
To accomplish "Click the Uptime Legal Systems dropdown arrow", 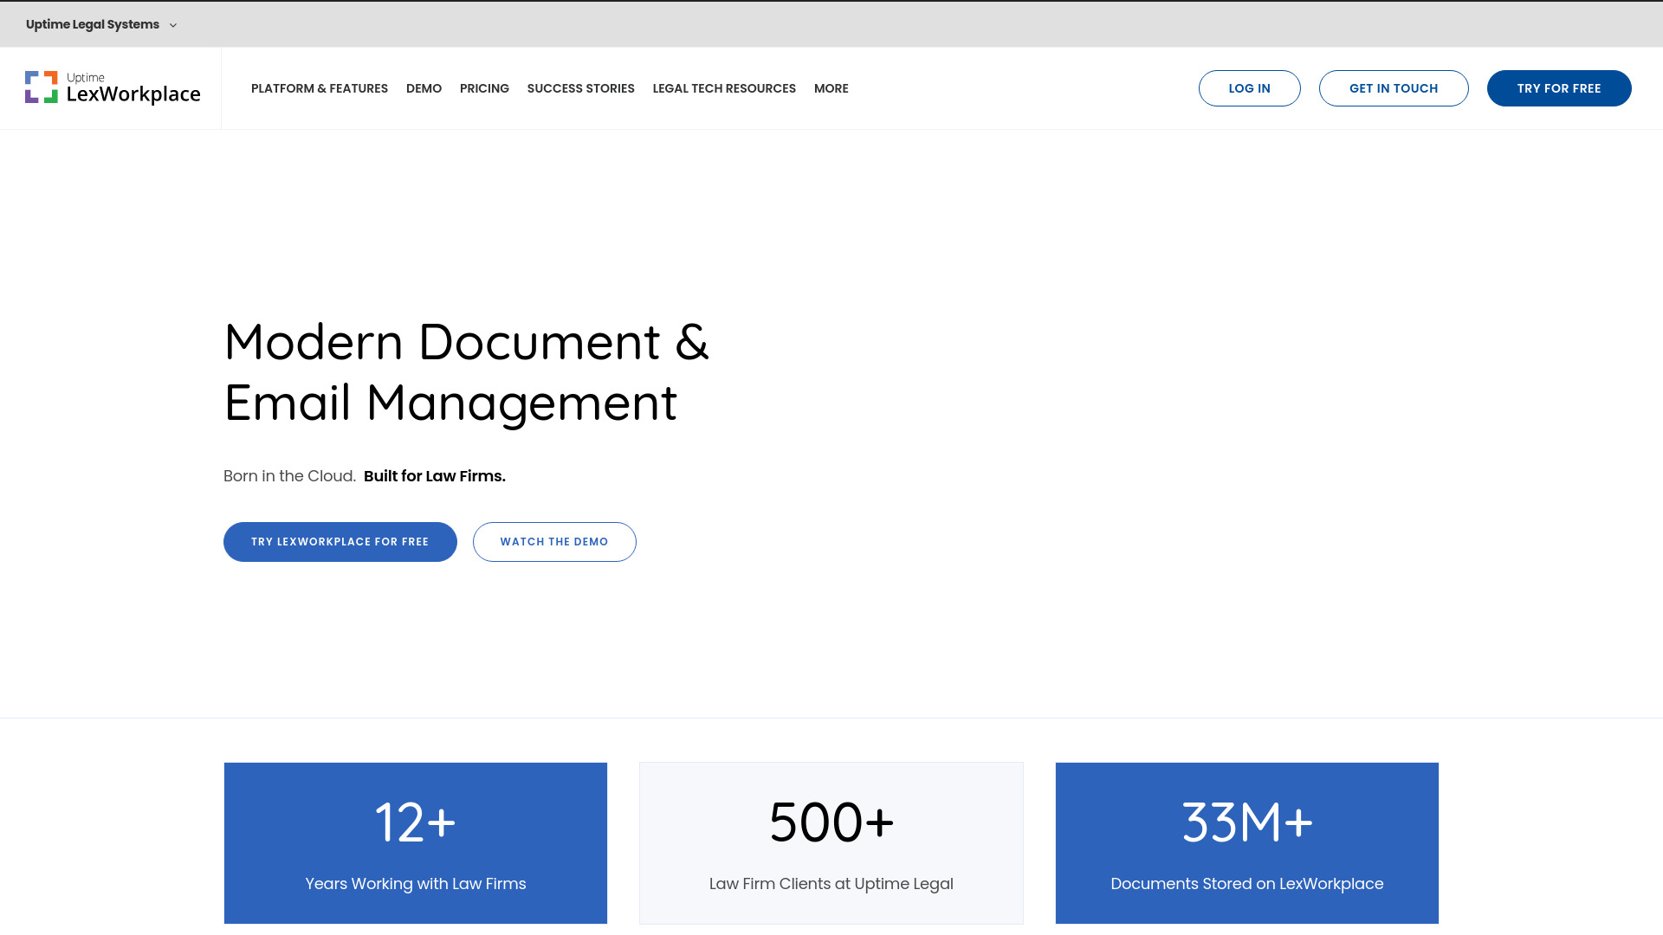I will tap(173, 25).
